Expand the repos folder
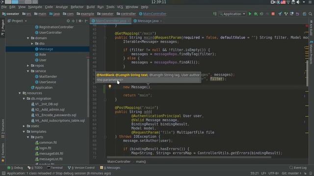Image resolution: width=314 pixels, height=176 pixels. (28, 66)
